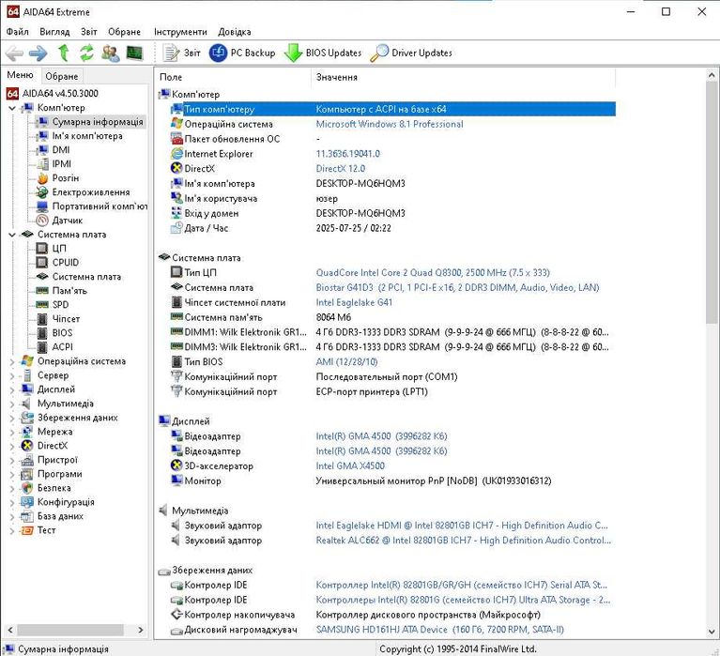Select the Монітор row
The height and width of the screenshot is (656, 720).
pos(392,481)
